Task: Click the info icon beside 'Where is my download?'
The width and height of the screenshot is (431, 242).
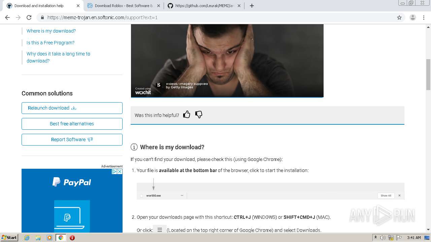Action: coord(134,147)
